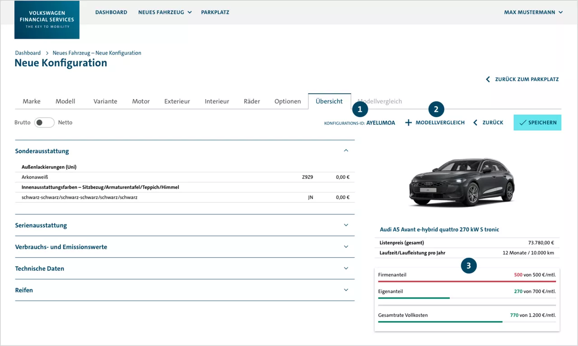
Task: Open the Audi A5 Avant model link
Action: (x=439, y=229)
